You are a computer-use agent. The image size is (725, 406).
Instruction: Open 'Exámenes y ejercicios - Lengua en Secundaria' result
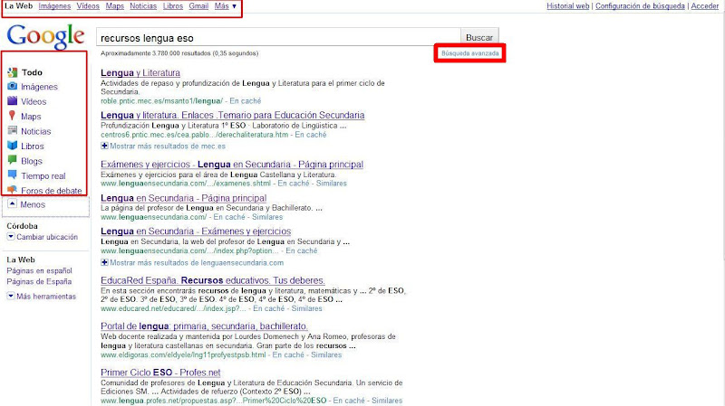coord(232,165)
